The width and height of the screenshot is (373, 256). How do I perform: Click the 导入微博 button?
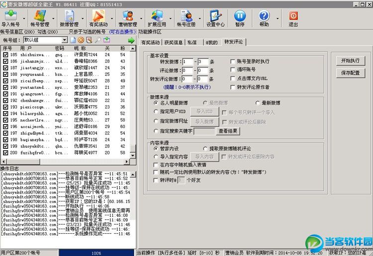point(204,122)
